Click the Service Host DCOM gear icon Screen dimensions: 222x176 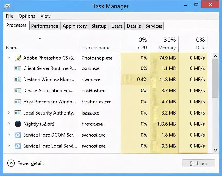tap(18, 135)
